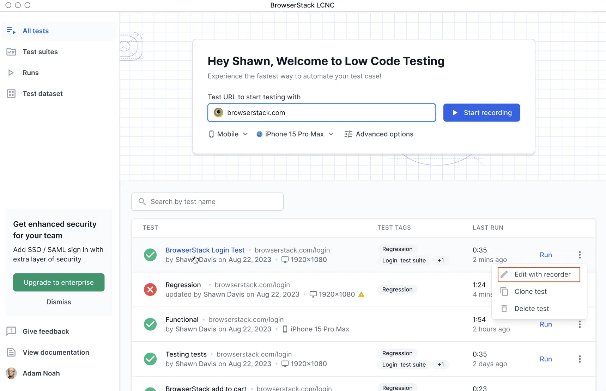Click the All tests sidebar icon
606x391 pixels.
pyautogui.click(x=11, y=31)
